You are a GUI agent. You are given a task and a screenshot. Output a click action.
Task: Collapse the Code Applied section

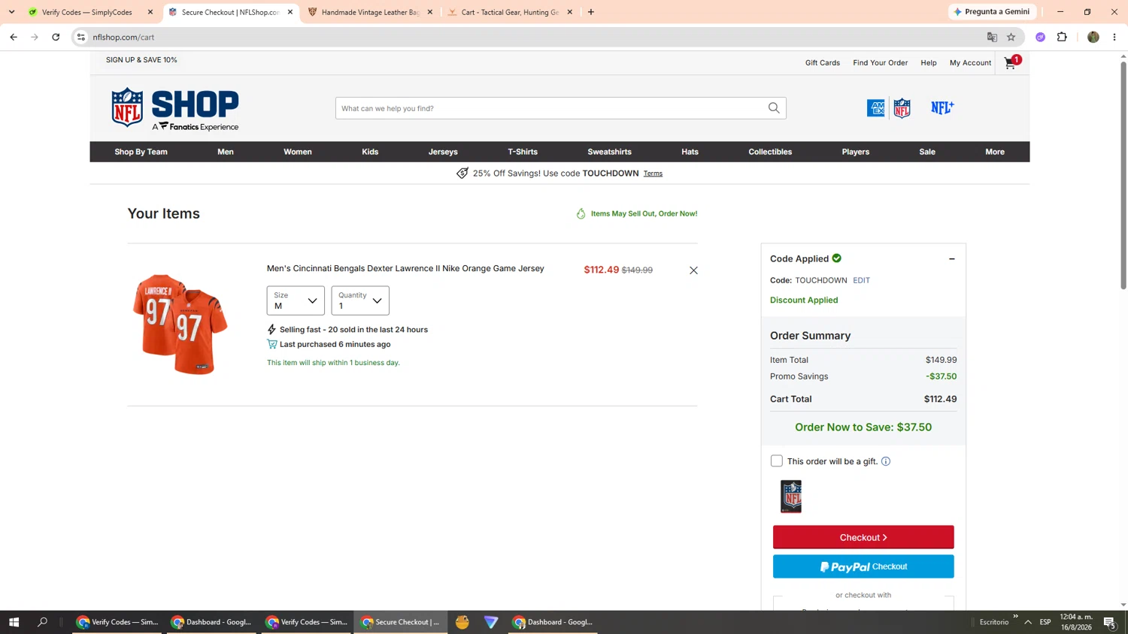[952, 259]
